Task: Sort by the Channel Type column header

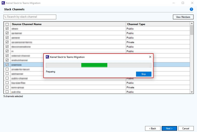Action: (x=158, y=24)
